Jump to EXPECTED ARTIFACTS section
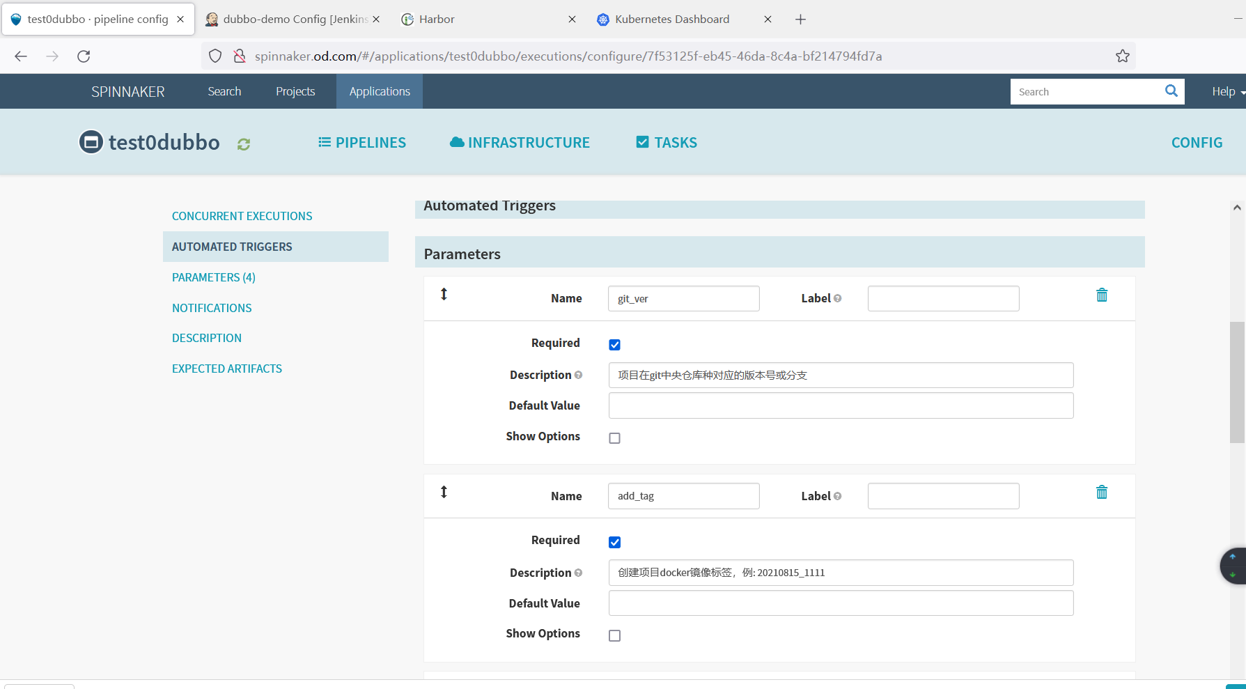 pyautogui.click(x=227, y=369)
